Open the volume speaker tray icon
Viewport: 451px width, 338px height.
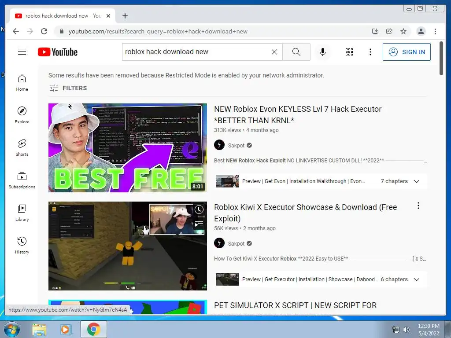[x=407, y=330]
